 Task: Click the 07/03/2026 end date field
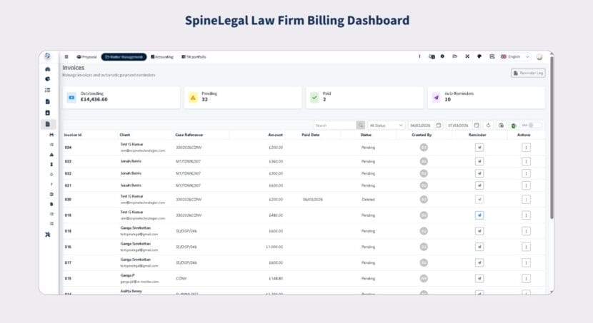458,125
